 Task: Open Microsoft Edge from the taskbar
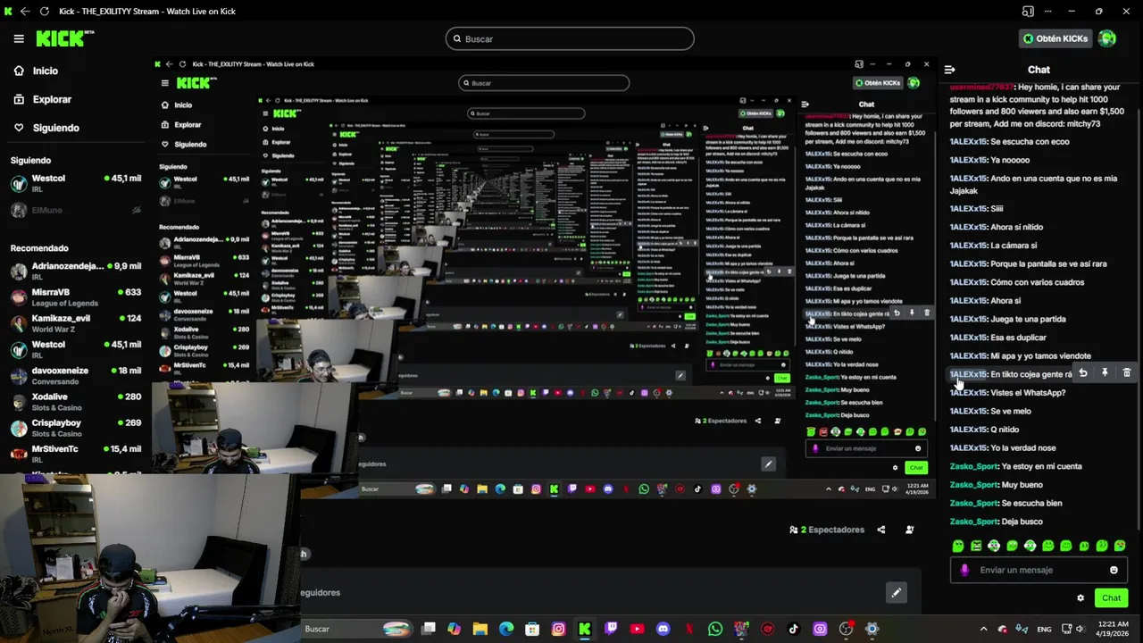pos(506,629)
